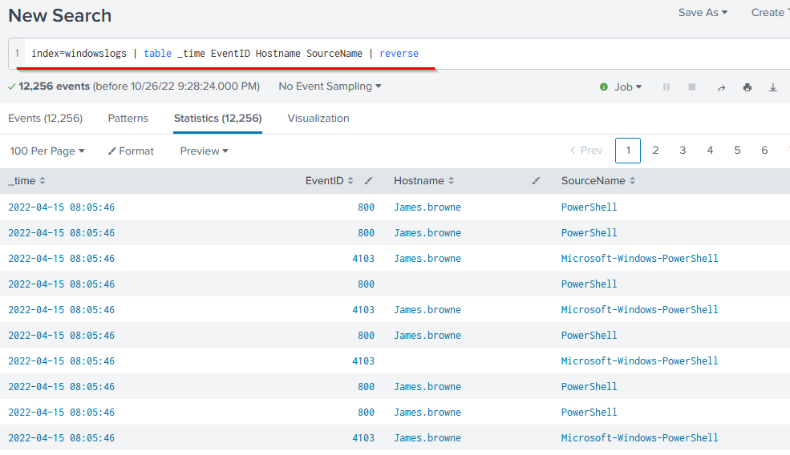Click the export download icon
790x455 pixels.
[773, 87]
